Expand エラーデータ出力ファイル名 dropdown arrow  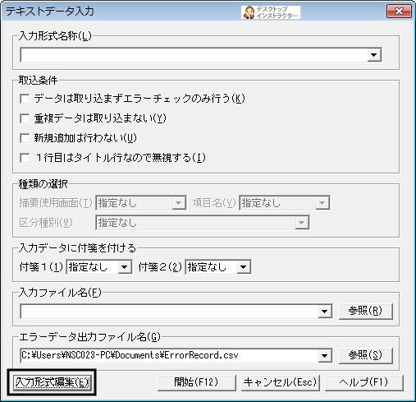325,356
